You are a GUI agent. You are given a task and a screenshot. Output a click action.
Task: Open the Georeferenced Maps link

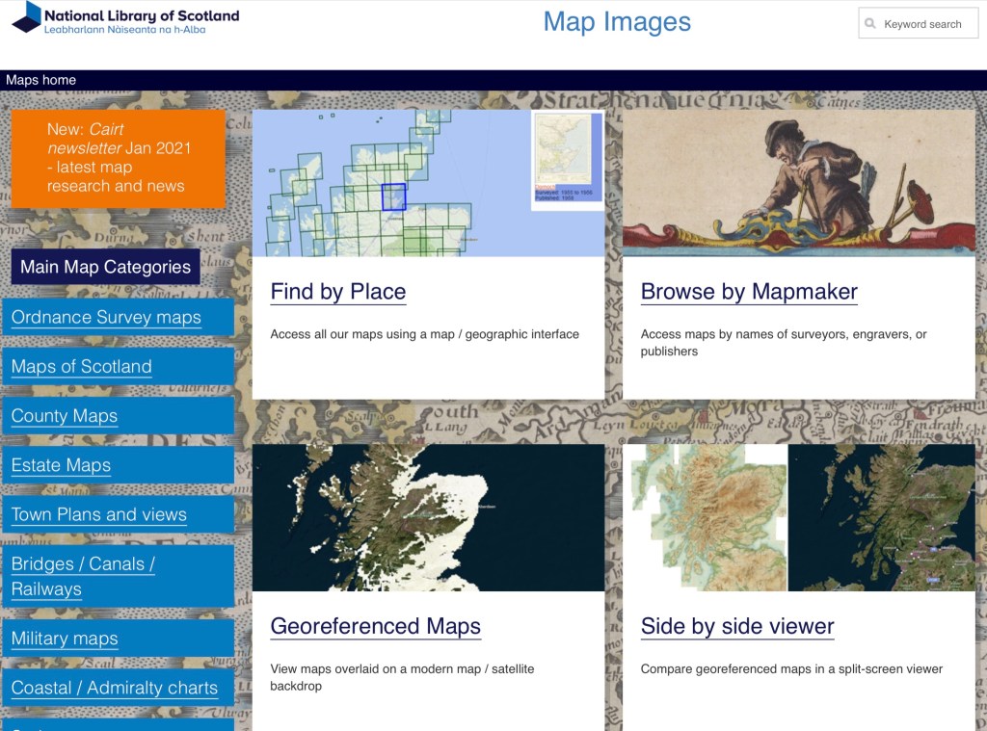pyautogui.click(x=375, y=626)
